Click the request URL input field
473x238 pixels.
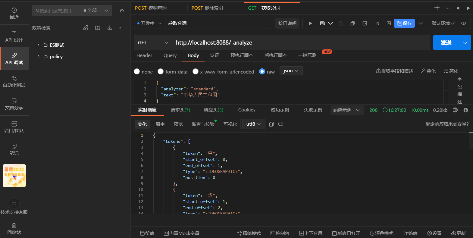tap(301, 42)
